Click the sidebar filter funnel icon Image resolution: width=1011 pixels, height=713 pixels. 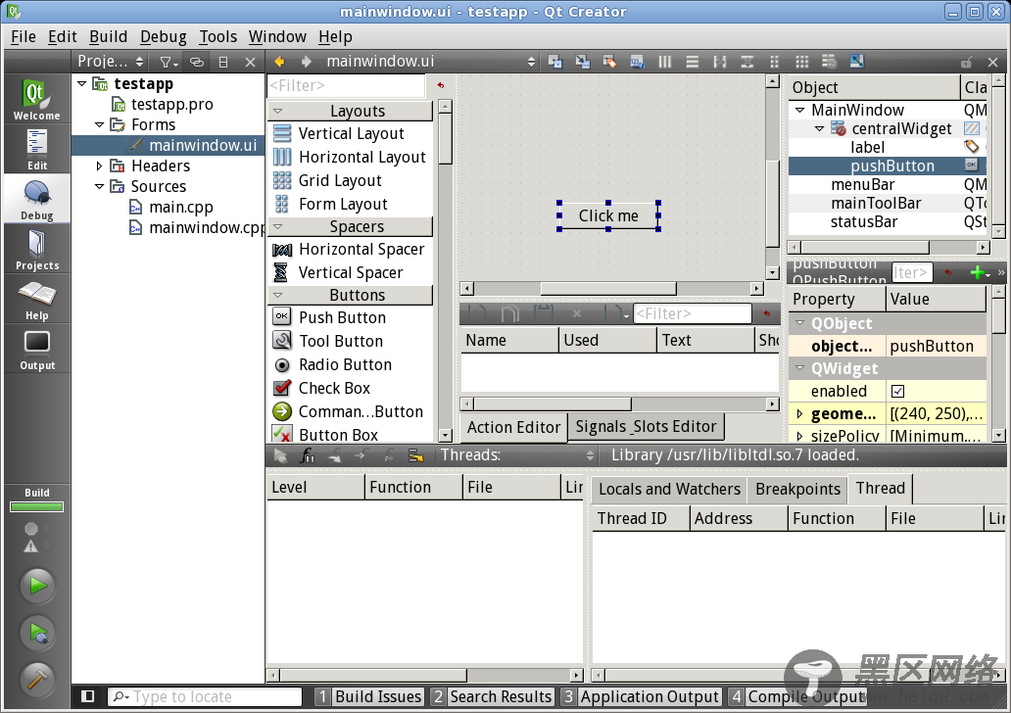[168, 62]
